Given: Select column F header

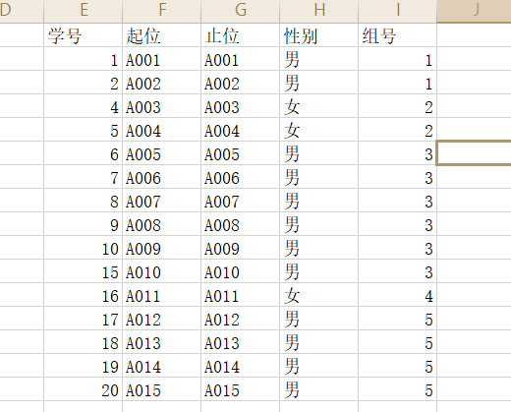Looking at the screenshot, I should tap(162, 11).
